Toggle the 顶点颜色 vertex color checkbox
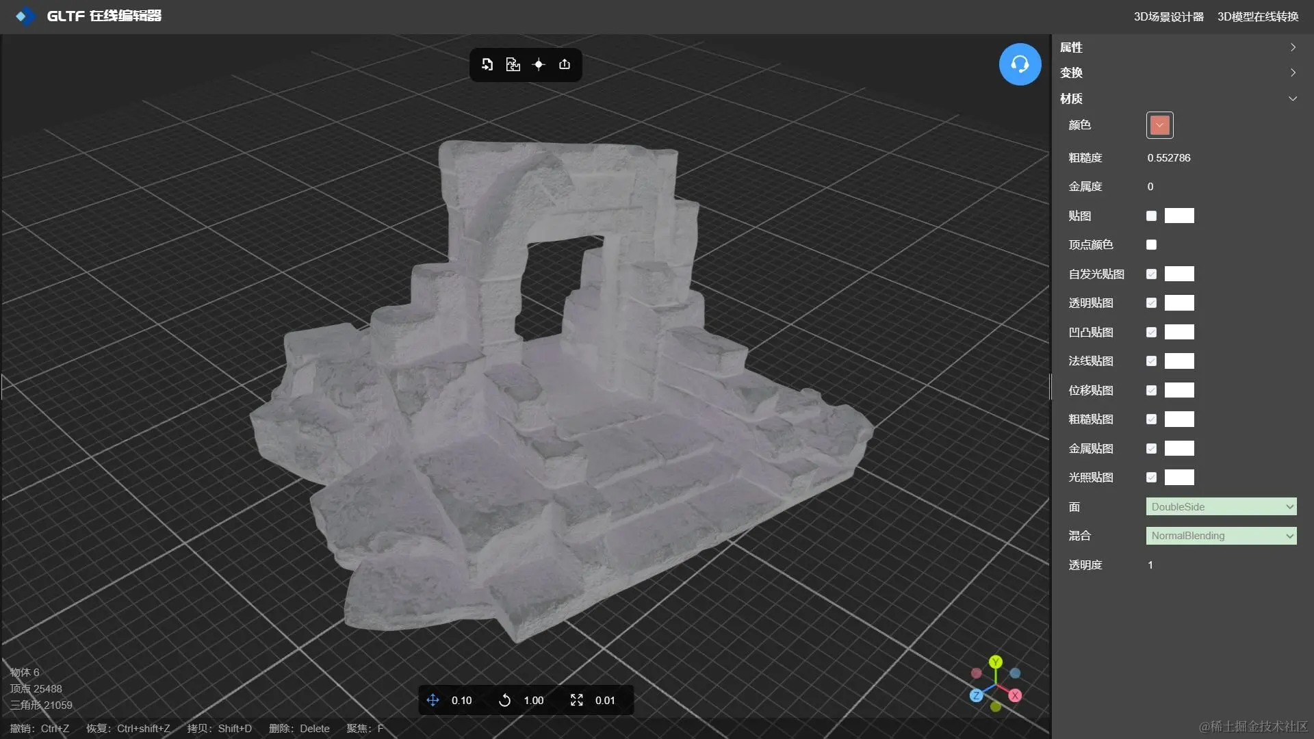The width and height of the screenshot is (1314, 739). (x=1151, y=245)
